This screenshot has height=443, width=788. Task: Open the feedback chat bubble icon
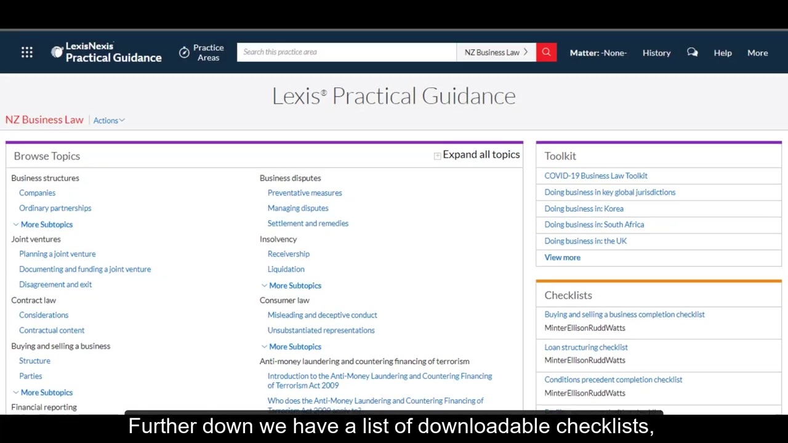pyautogui.click(x=693, y=52)
